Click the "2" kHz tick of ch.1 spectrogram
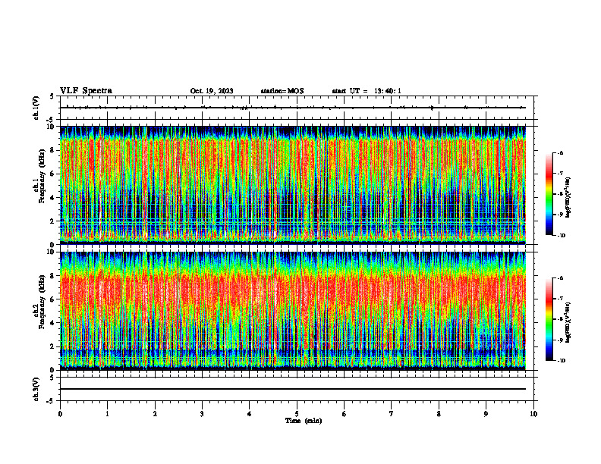601x464 pixels. pos(52,221)
